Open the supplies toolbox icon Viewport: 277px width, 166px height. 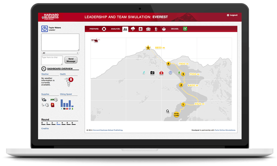[148, 29]
